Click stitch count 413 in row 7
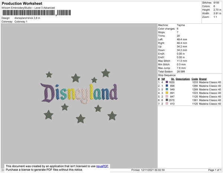Screen dimensions: 223x173 (172, 104)
